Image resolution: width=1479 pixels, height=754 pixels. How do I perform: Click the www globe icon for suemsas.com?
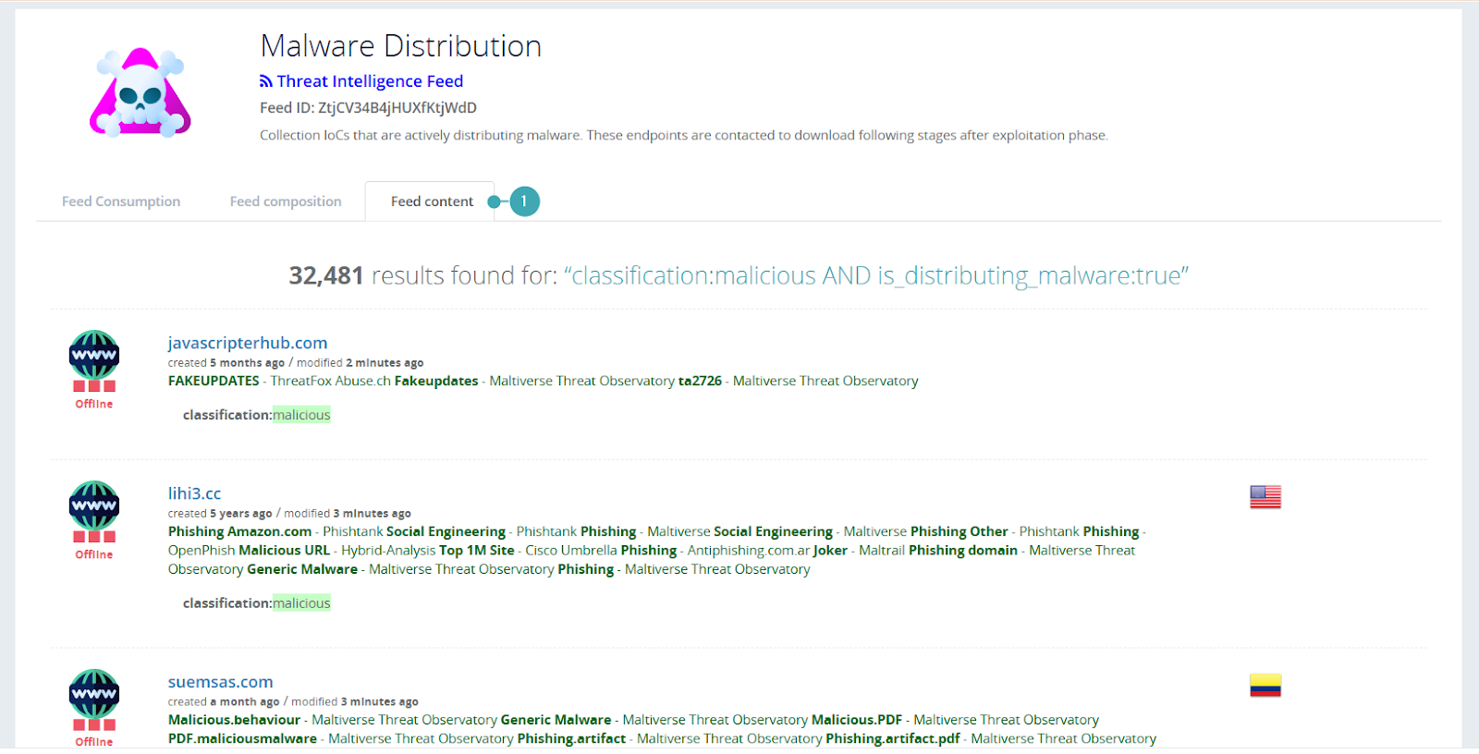pos(94,693)
